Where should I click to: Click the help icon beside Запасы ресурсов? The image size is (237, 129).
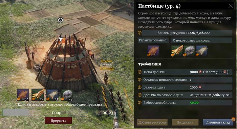[139, 33]
